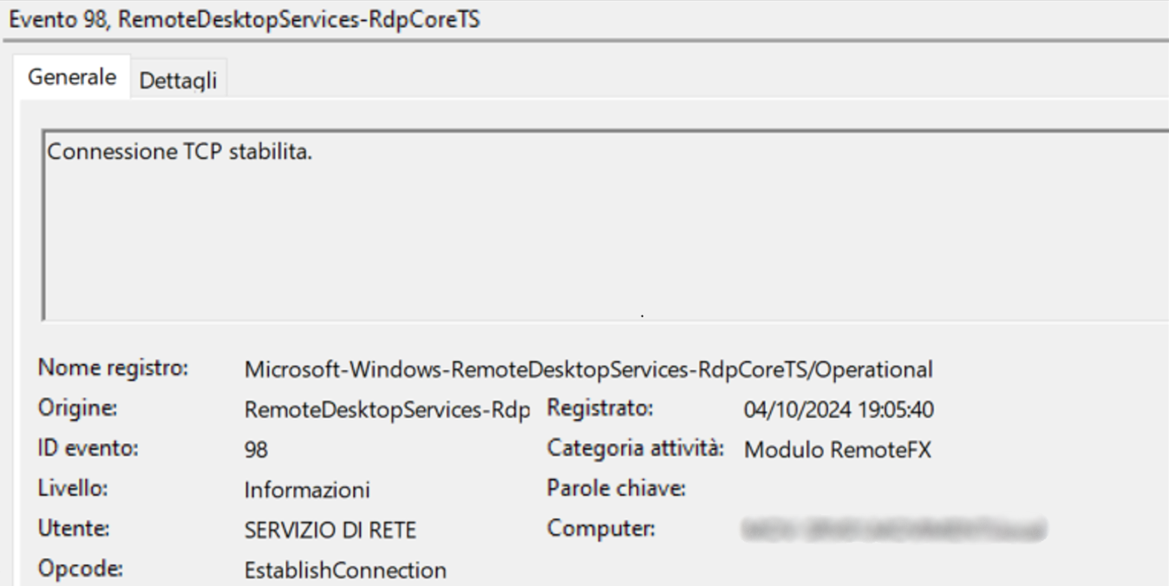
Task: Click the ID evento value field
Action: (256, 450)
